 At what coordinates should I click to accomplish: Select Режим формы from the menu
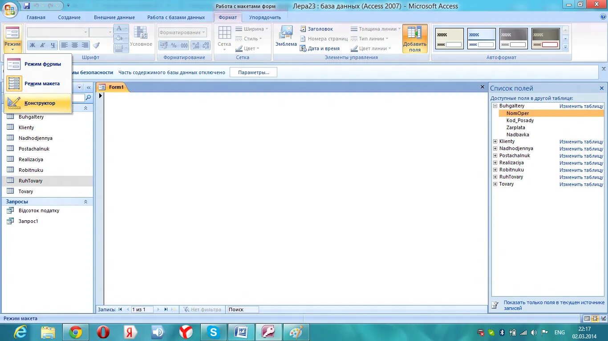point(38,64)
